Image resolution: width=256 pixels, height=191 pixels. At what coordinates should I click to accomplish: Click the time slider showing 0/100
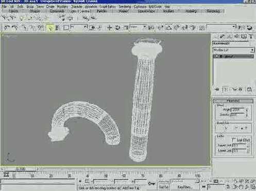(x=21, y=169)
